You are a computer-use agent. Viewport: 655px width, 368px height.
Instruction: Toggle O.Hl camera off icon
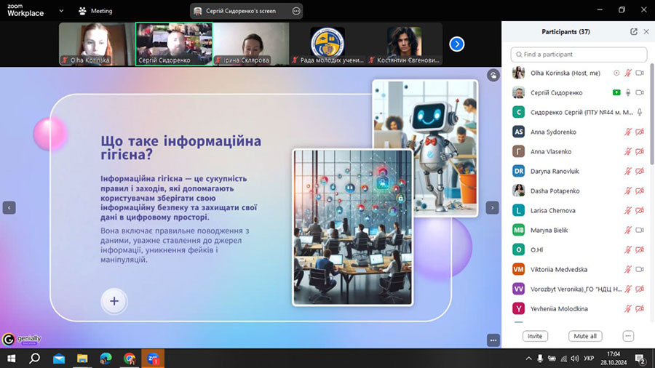(640, 249)
